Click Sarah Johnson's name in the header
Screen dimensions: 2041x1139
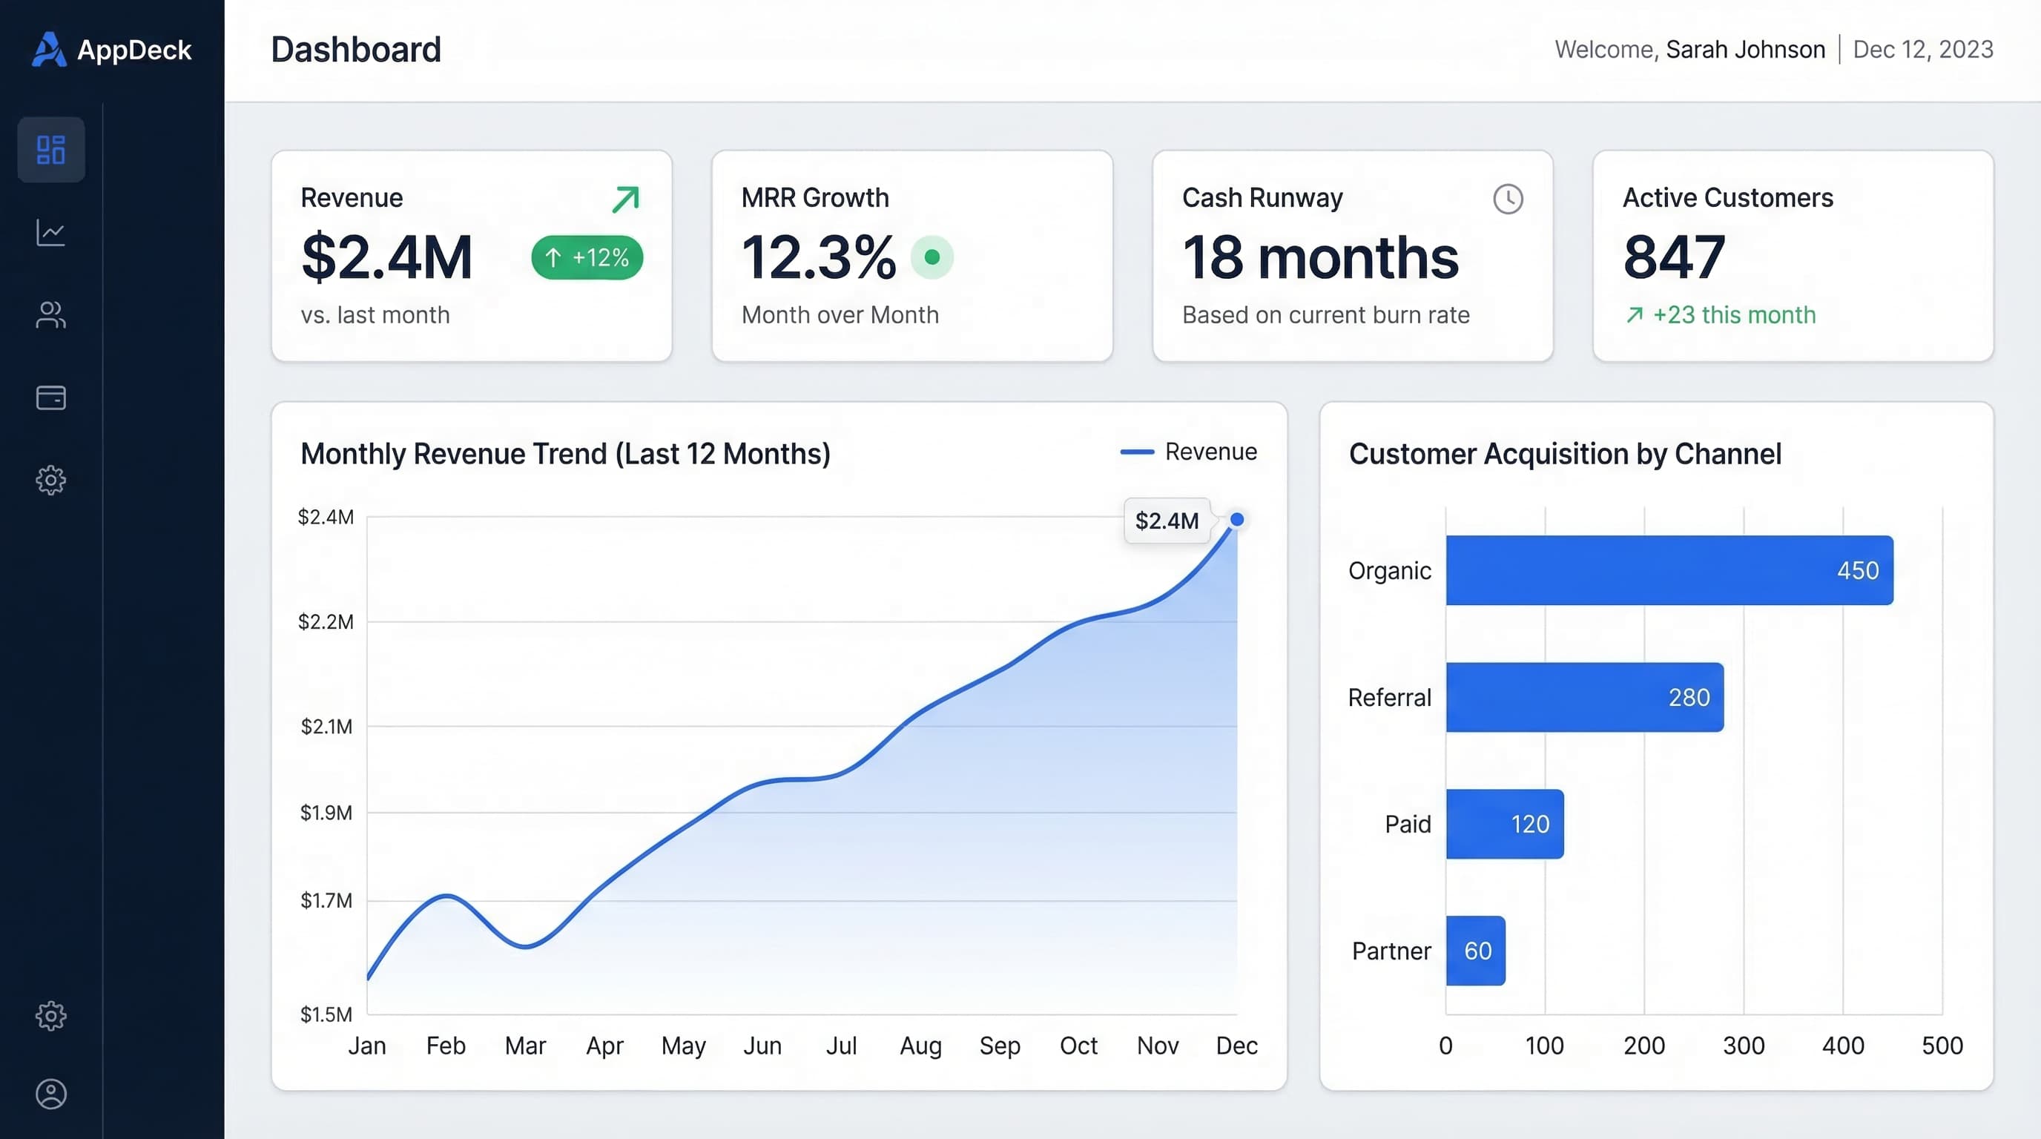pos(1746,49)
